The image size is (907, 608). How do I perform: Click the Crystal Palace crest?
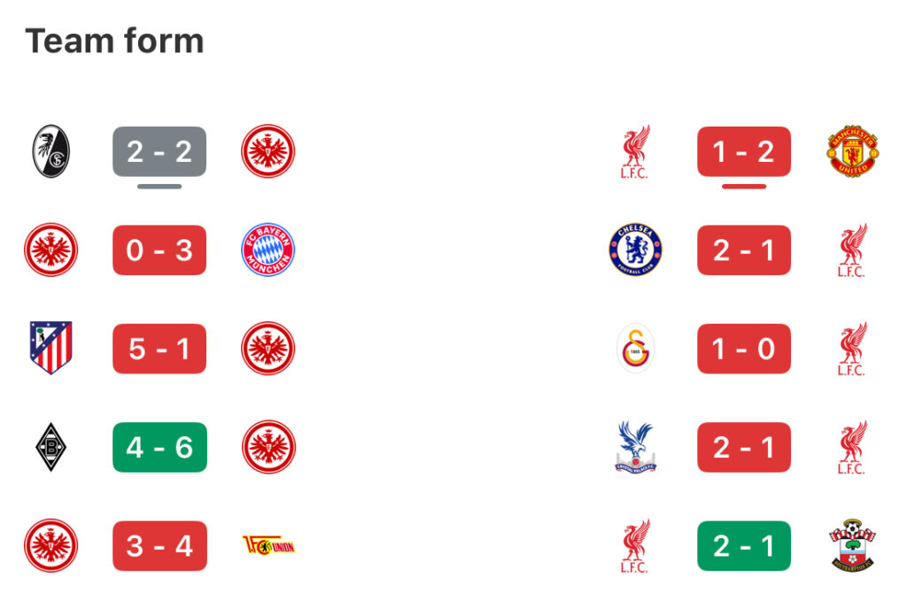pyautogui.click(x=635, y=447)
